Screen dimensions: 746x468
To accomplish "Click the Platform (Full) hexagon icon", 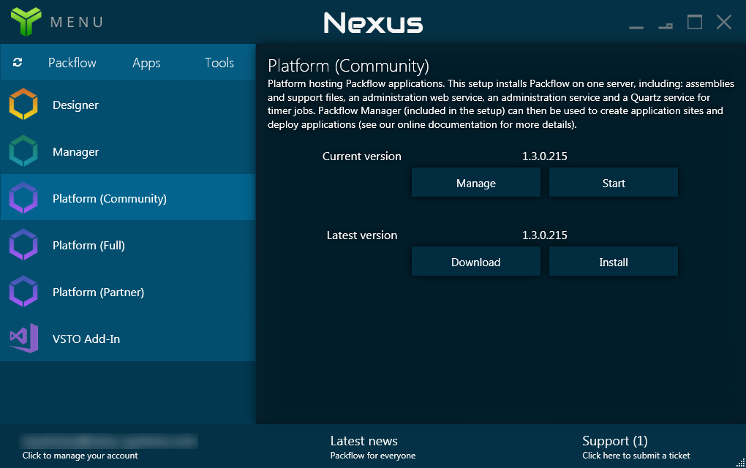I will (23, 244).
